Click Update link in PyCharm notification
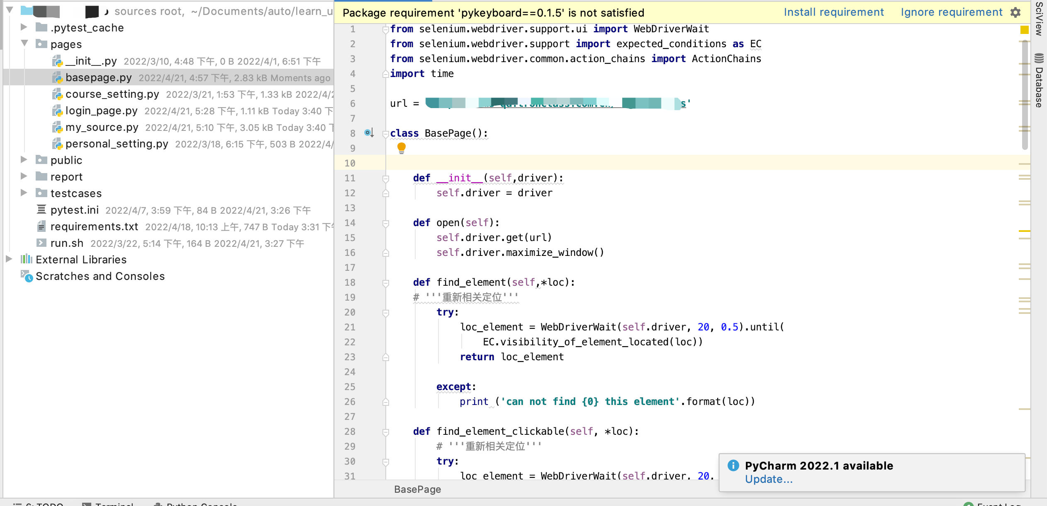 (x=768, y=479)
